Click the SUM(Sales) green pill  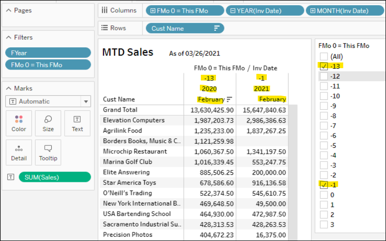(55, 177)
